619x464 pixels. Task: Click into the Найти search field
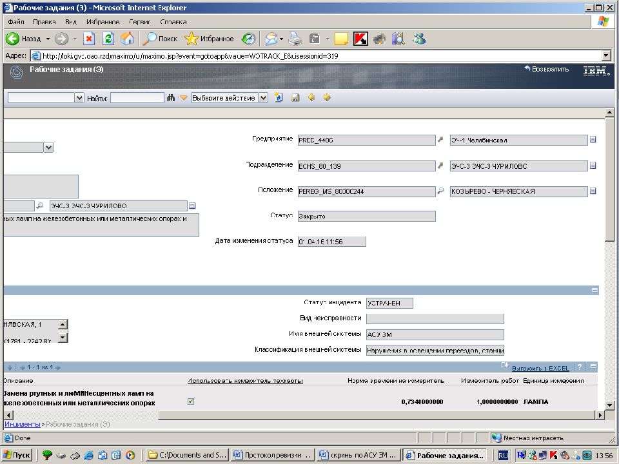[x=137, y=98]
